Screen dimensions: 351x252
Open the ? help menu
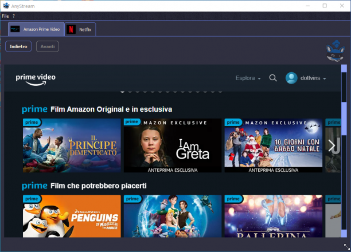click(14, 16)
